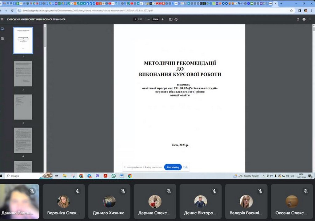The height and width of the screenshot is (221, 315).
Task: Print the methodical recommendations document
Action: click(304, 19)
